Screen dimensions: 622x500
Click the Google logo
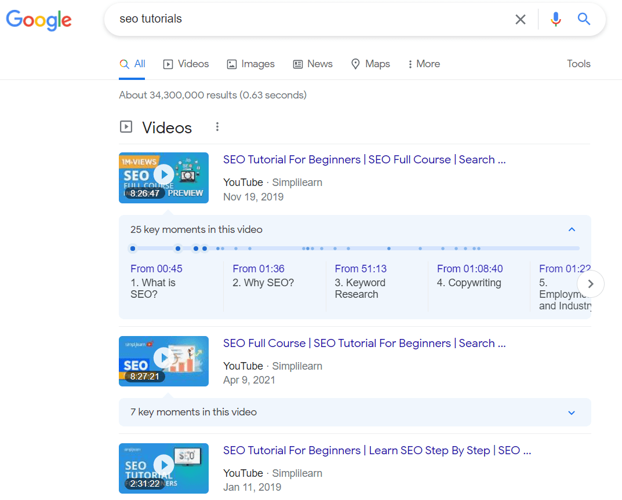click(38, 20)
